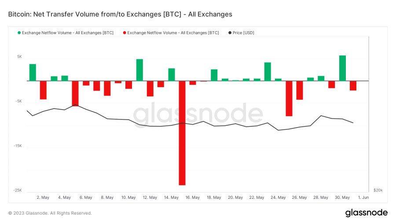Click the 5K y-axis label
Viewport: 396px width, 223px height.
(19, 57)
